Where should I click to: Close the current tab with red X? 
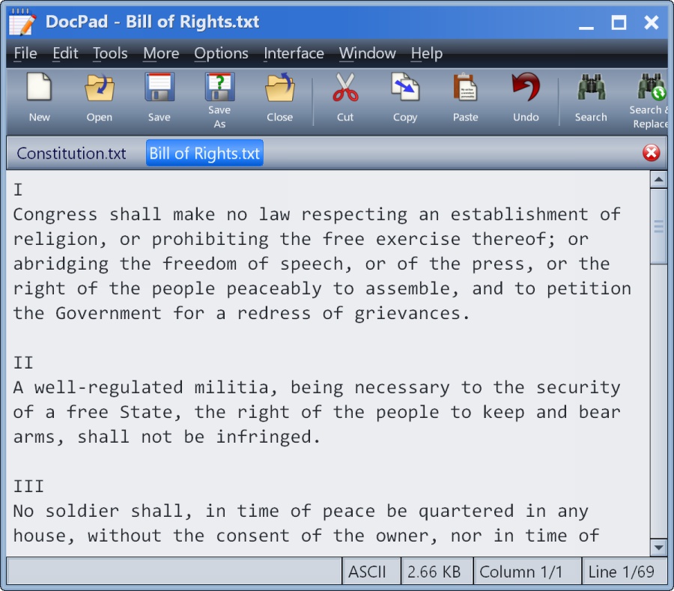652,153
